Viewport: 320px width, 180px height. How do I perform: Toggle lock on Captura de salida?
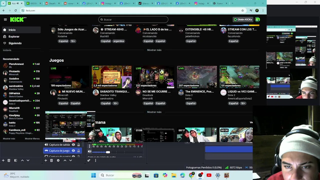[x=78, y=145]
